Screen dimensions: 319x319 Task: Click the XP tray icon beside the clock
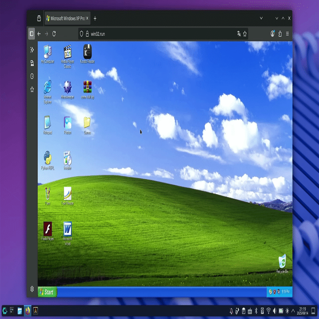pos(279,292)
